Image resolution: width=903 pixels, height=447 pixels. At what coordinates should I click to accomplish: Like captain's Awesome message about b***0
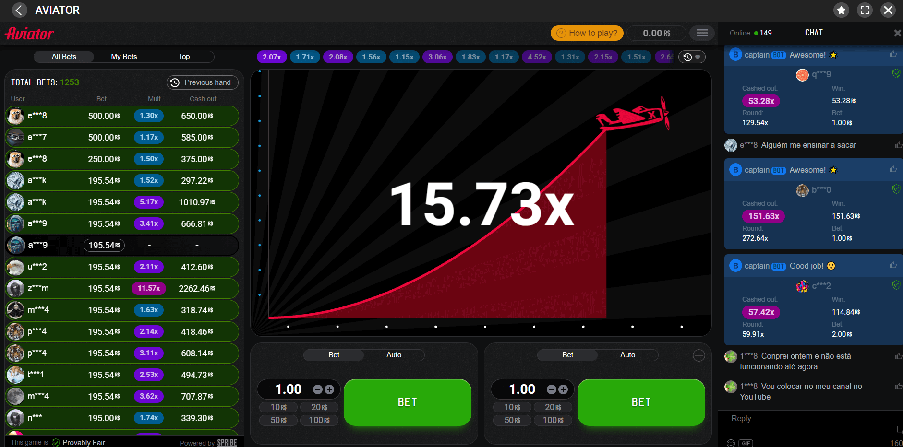click(893, 170)
